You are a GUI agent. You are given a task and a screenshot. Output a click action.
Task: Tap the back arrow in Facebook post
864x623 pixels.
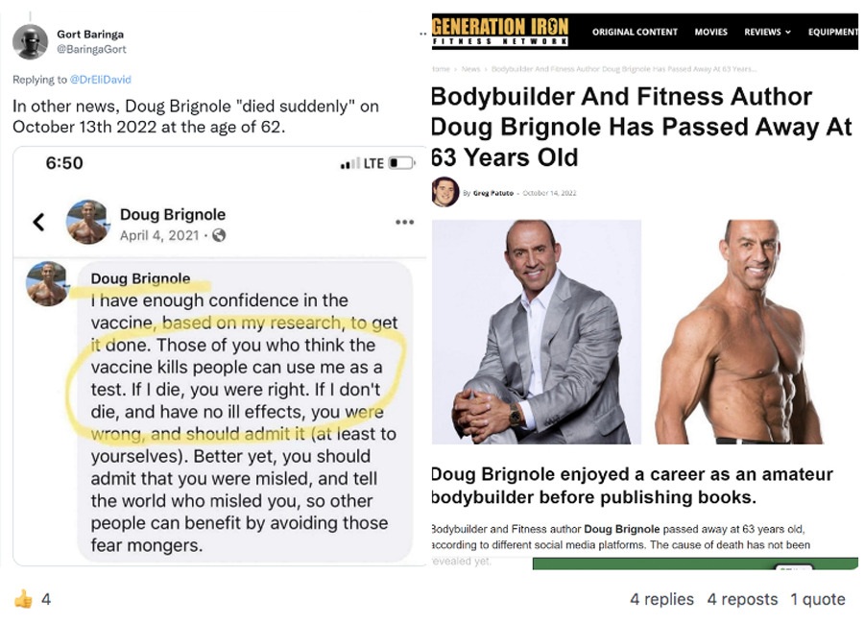[38, 222]
